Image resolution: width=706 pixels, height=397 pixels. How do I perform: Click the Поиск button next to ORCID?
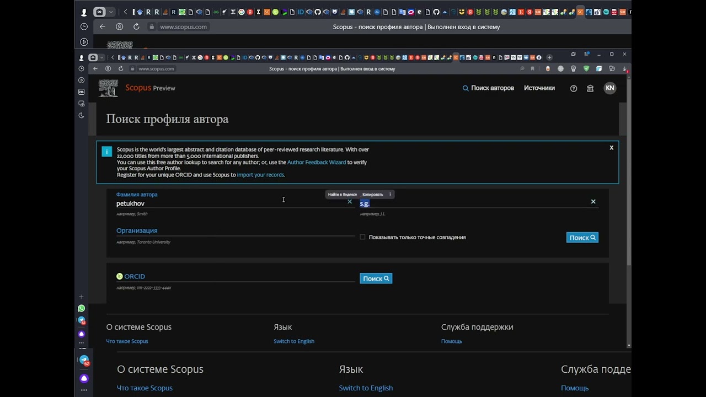376,278
